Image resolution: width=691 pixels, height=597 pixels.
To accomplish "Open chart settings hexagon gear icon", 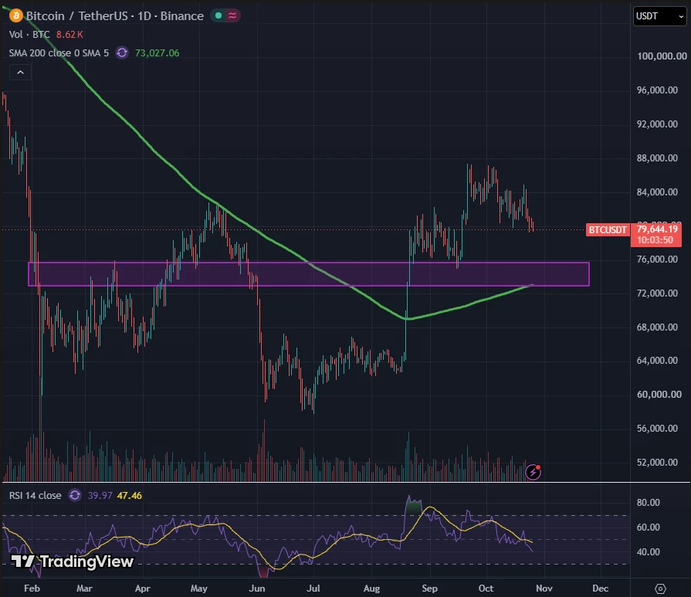I will coord(660,589).
